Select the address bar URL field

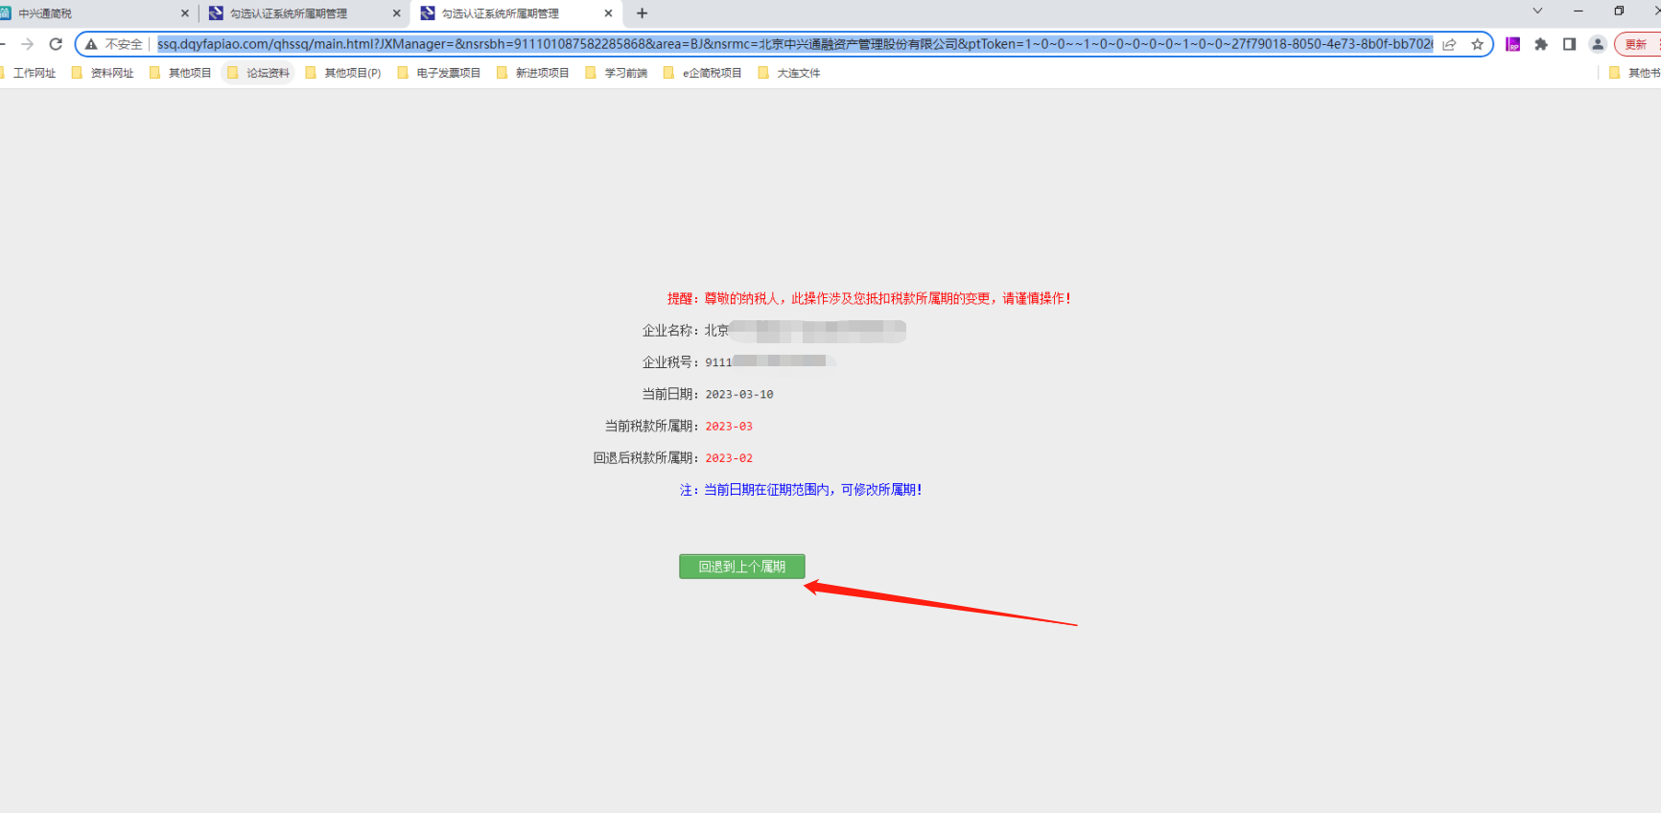795,44
